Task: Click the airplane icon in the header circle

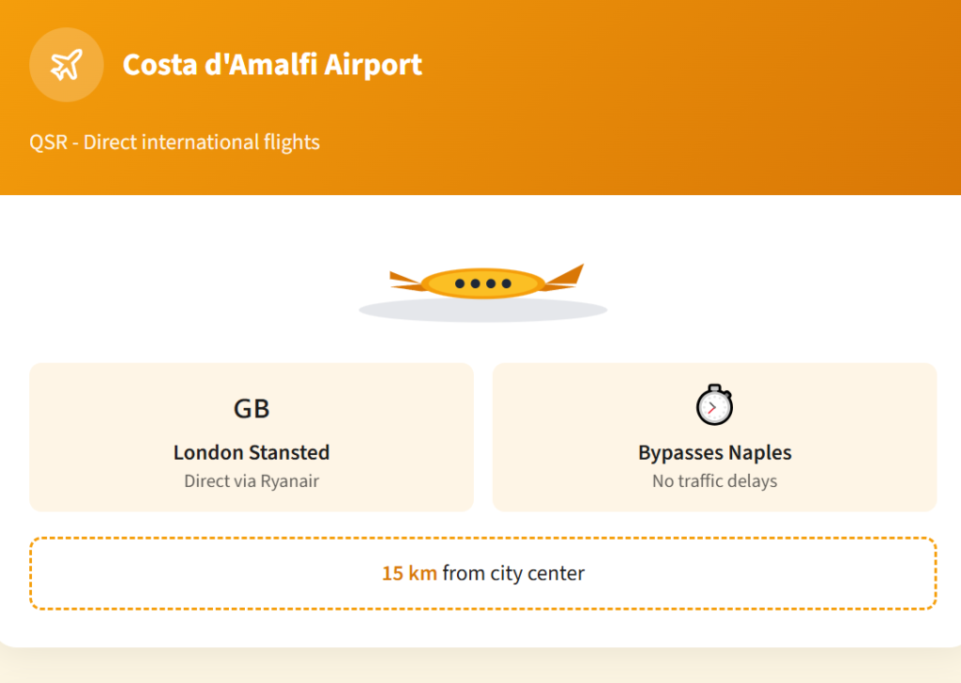Action: [x=66, y=65]
